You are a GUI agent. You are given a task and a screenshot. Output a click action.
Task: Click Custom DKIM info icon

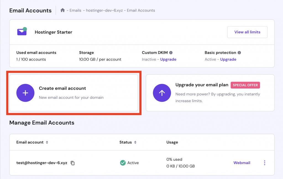click(x=171, y=53)
